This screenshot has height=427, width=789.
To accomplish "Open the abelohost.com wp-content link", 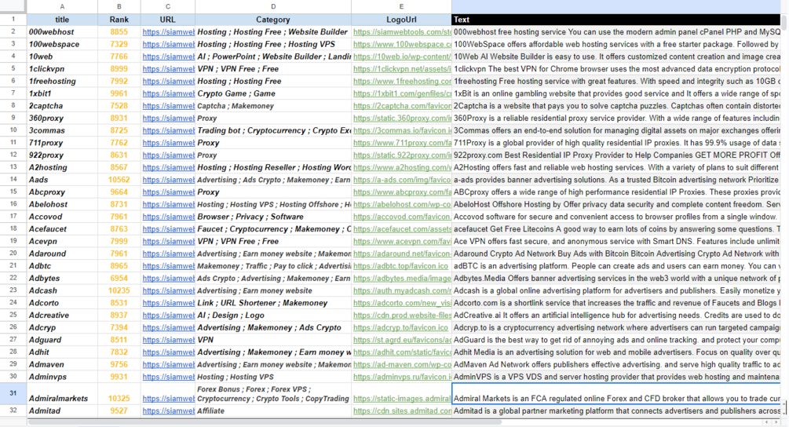I will (x=402, y=204).
